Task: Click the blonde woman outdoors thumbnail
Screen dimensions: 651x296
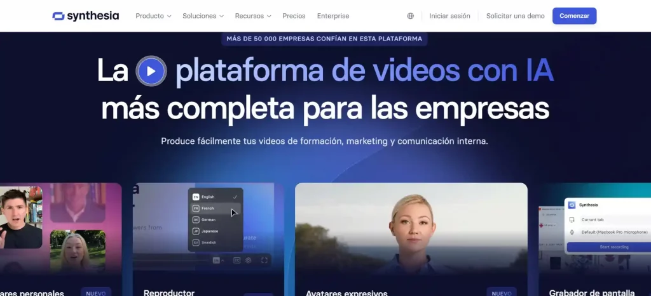Action: coord(78,250)
